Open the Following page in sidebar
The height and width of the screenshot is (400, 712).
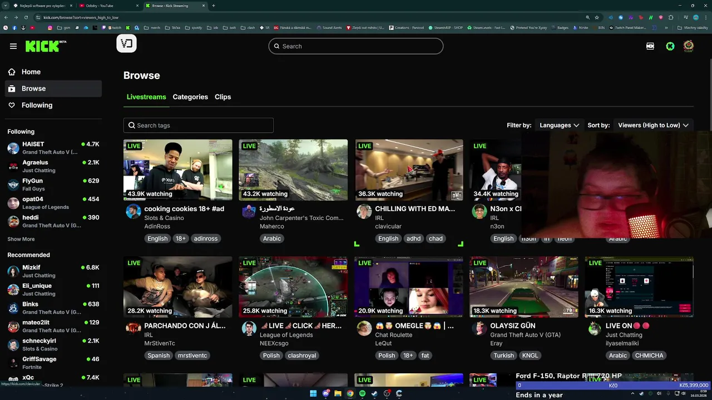(53, 105)
